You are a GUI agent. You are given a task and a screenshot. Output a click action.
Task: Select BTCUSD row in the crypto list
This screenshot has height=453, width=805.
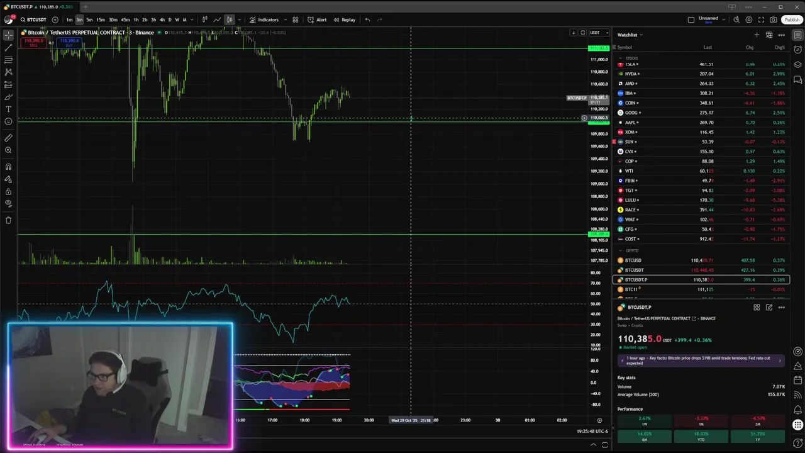point(700,260)
